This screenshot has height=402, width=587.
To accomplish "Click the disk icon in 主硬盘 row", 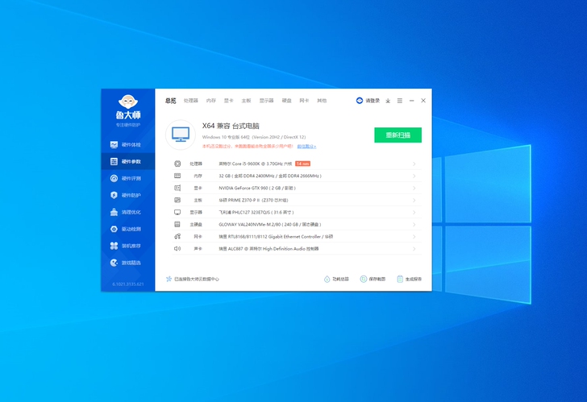I will pyautogui.click(x=177, y=225).
